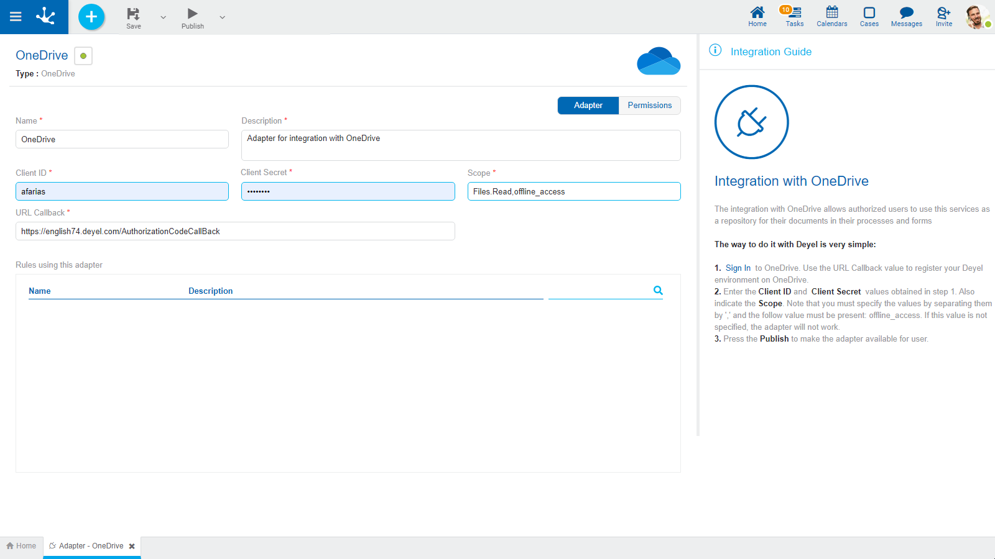Expand the Publish options dropdown arrow
995x559 pixels.
222,17
